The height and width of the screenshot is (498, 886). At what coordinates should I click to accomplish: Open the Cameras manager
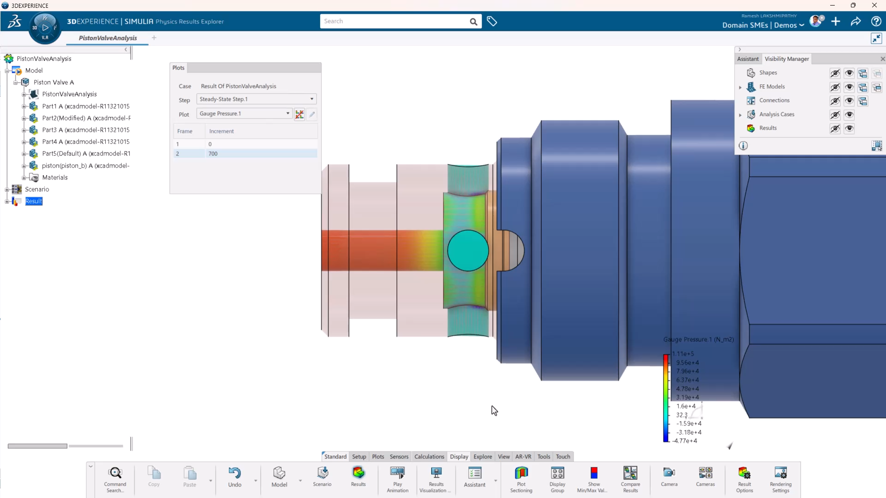(705, 477)
